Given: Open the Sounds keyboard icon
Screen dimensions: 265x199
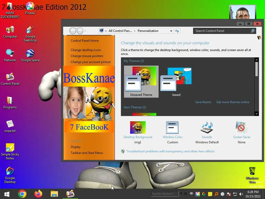Looking at the screenshot, I should point(207,127).
